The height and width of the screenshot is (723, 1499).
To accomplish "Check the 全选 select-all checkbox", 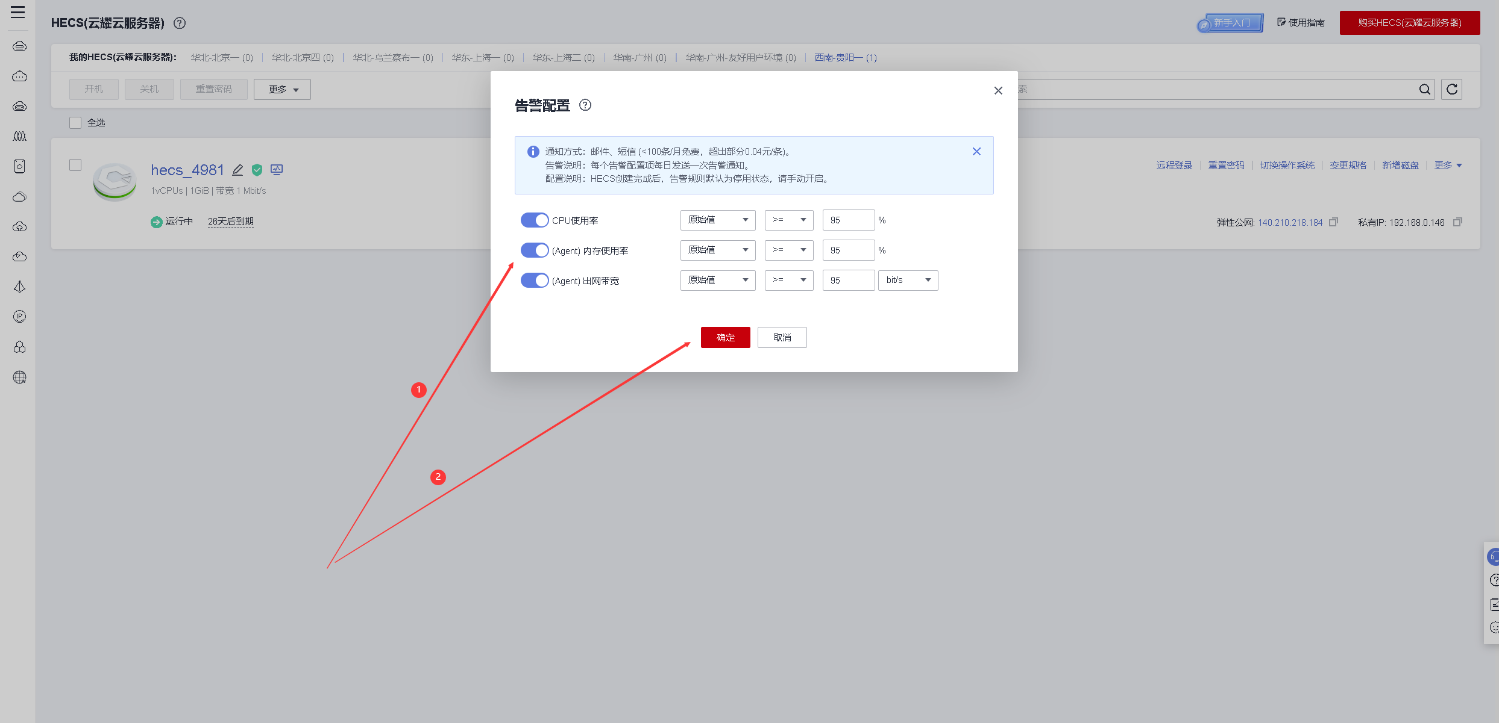I will click(x=75, y=123).
